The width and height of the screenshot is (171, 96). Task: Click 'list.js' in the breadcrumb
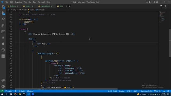click(32, 10)
